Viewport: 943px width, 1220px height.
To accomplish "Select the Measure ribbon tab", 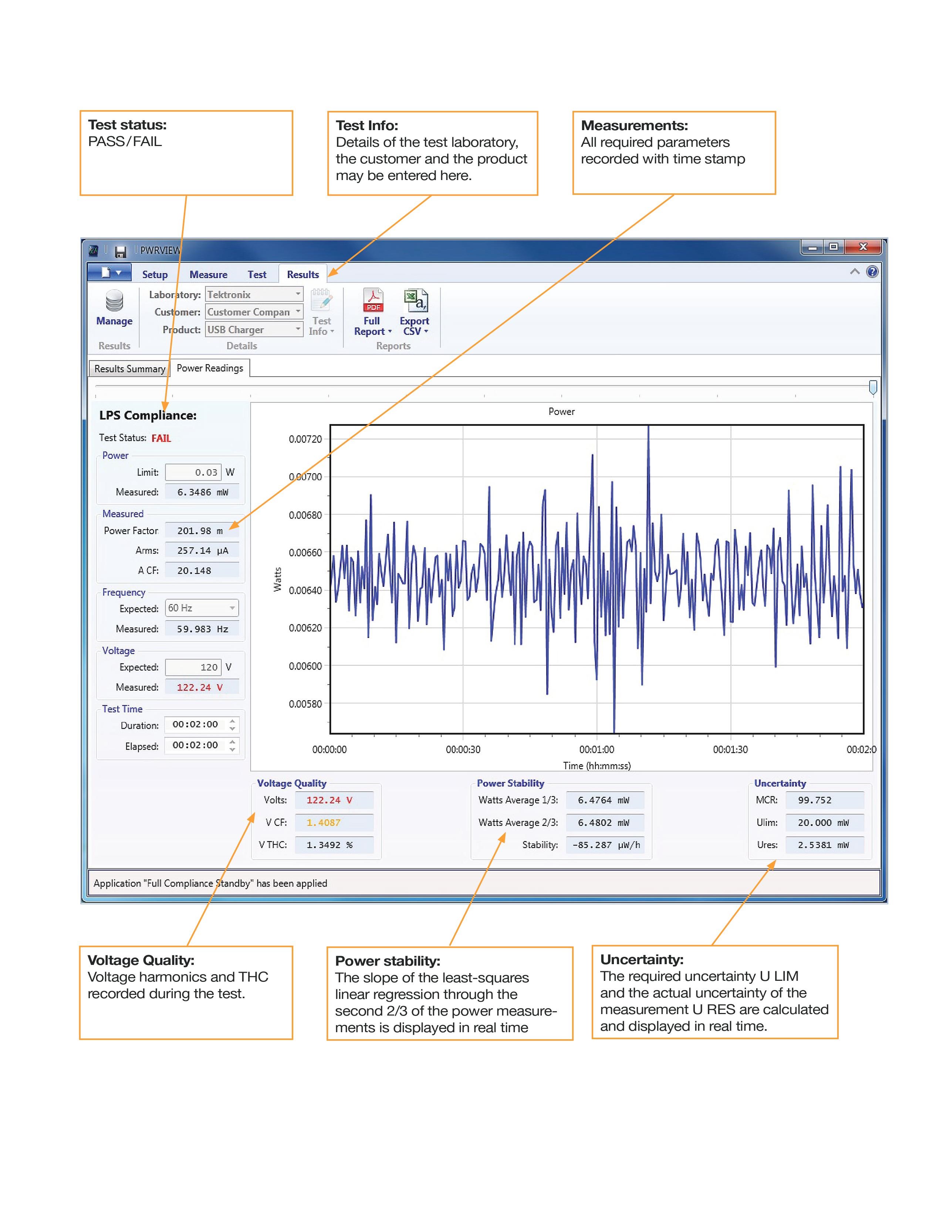I will [x=208, y=274].
